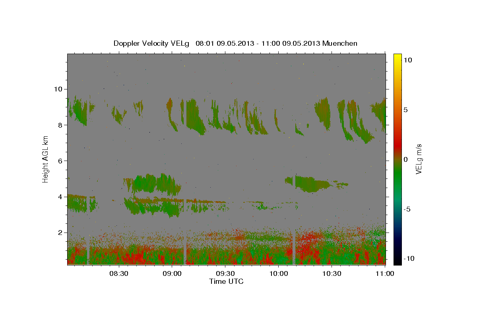Click the 10:00 time axis label
Screen dimensions: 477x318
278,273
